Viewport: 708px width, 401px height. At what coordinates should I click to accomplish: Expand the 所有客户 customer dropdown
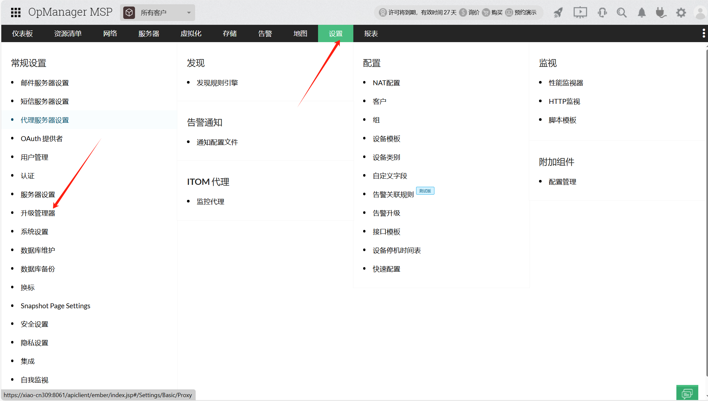(158, 13)
